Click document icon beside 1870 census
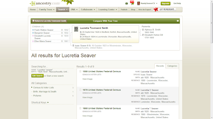The height and width of the screenshot is (119, 213). point(80,90)
